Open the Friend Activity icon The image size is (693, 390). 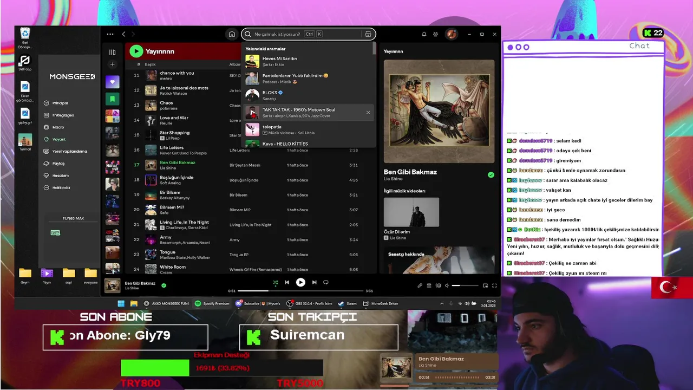(x=435, y=34)
